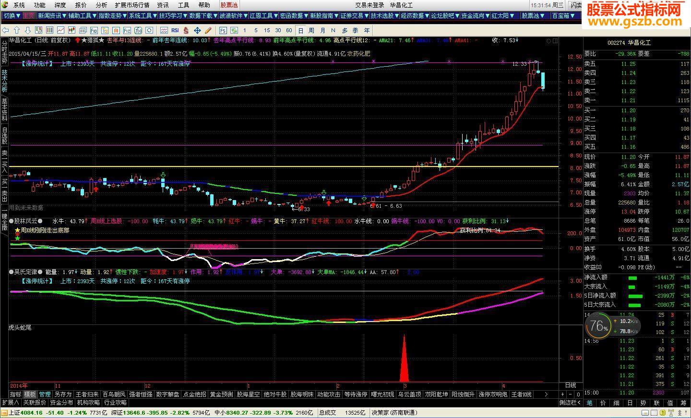Click the 闪卖 button in title bar
Screen dimensions: 691x418
[x=575, y=5]
